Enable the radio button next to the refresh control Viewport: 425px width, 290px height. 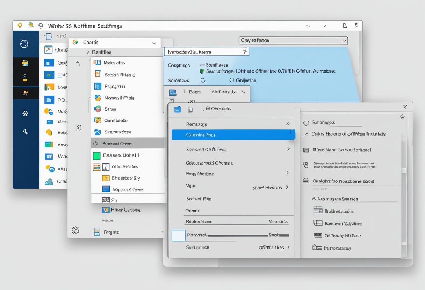(231, 80)
